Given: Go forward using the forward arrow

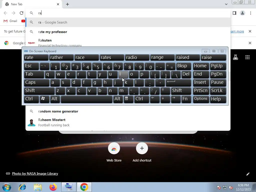Looking at the screenshot, I should (x=13, y=13).
